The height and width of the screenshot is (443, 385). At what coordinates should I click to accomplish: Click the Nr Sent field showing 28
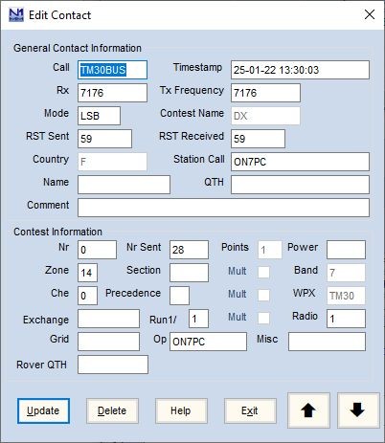(x=189, y=250)
